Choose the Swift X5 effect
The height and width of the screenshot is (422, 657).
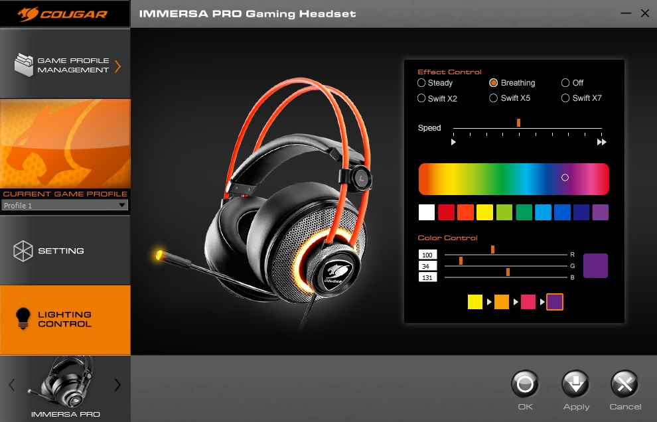click(x=494, y=98)
